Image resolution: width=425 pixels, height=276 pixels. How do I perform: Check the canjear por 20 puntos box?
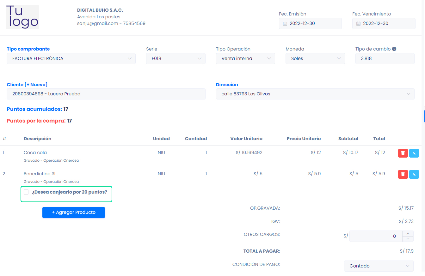point(26,192)
